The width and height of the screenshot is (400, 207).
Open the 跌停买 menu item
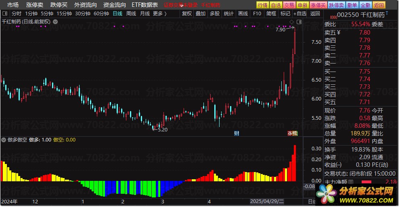(x=59, y=5)
